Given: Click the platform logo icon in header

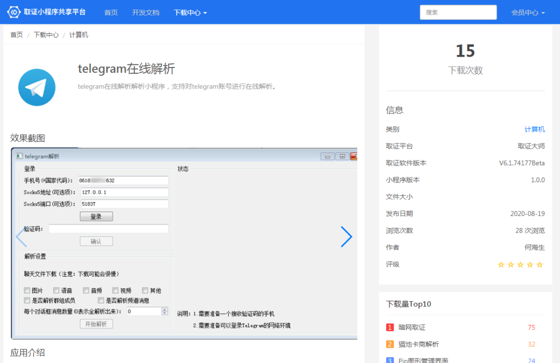Looking at the screenshot, I should (x=14, y=12).
